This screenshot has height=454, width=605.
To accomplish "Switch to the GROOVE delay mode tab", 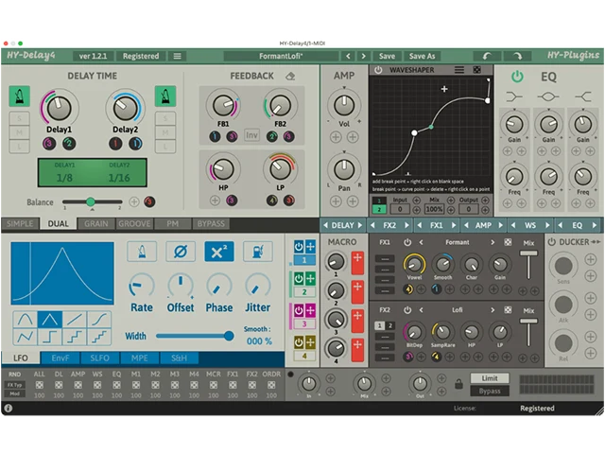I will [x=134, y=224].
